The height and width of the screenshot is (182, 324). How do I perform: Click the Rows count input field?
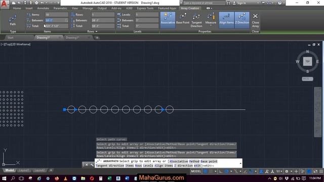pos(103,15)
